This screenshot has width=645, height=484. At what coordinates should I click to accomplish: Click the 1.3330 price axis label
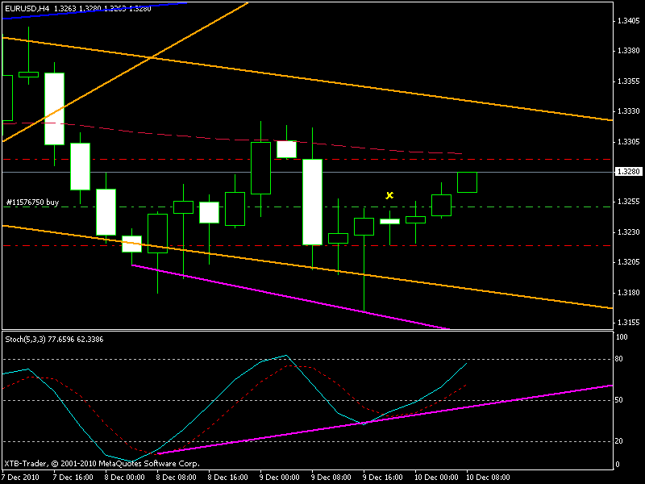[629, 111]
